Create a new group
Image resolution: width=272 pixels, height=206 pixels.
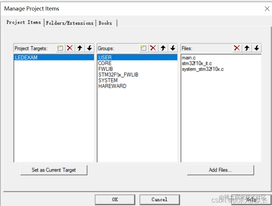click(x=144, y=48)
